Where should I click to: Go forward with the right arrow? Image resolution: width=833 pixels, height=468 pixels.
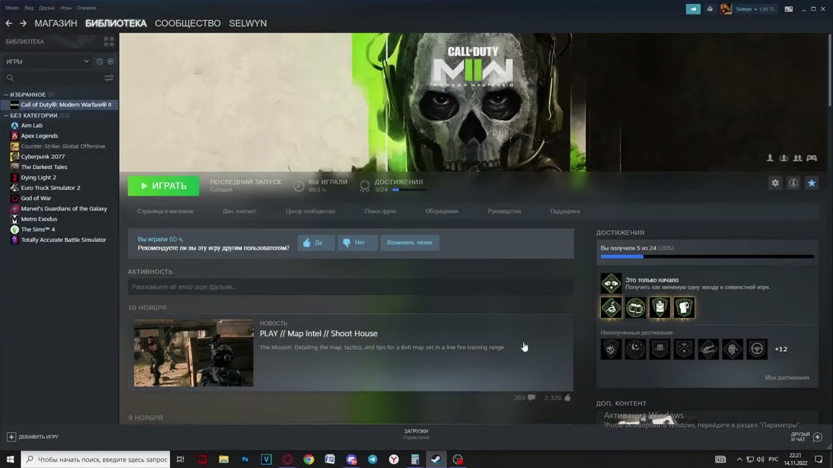point(23,23)
